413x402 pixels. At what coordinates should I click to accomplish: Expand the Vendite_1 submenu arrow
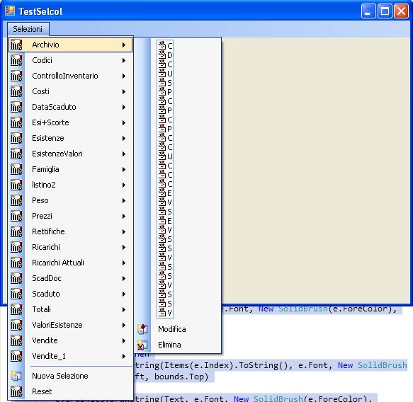[124, 356]
